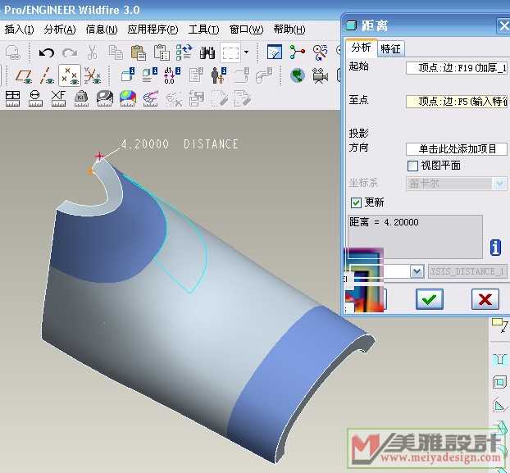Open the 笛卡尔 coordinate system dropdown

click(500, 184)
